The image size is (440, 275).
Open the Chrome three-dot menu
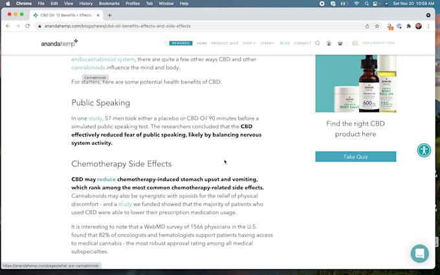[428, 26]
